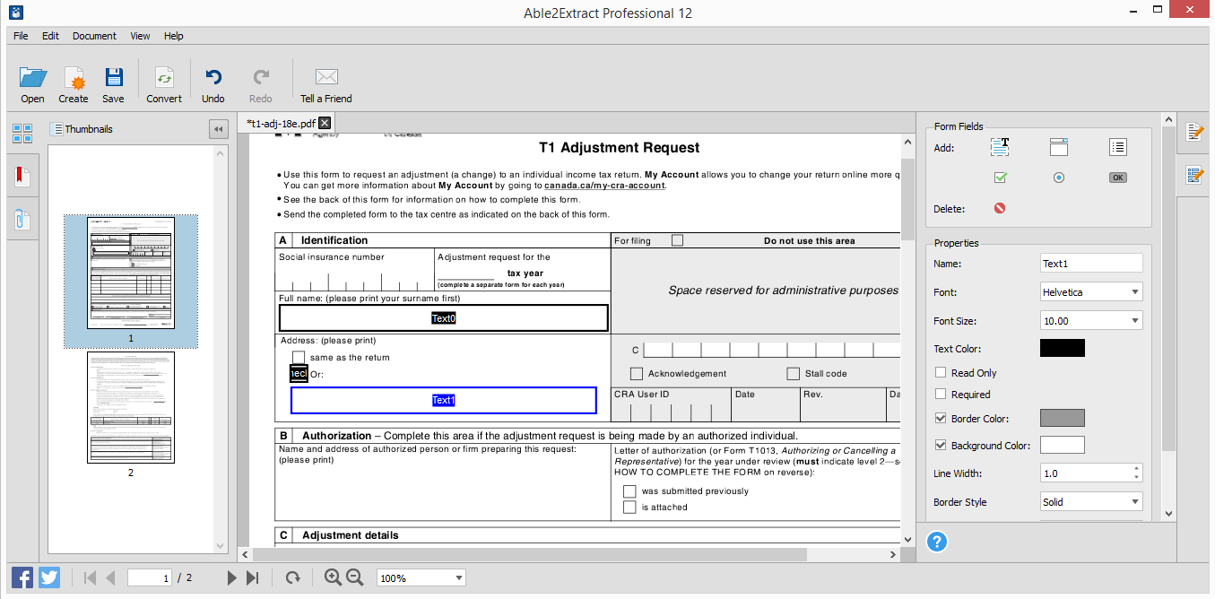
Task: Open the Document menu
Action: (x=94, y=36)
